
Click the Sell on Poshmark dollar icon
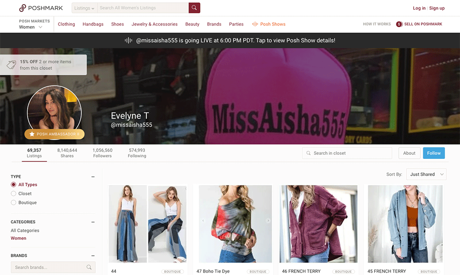pyautogui.click(x=399, y=24)
